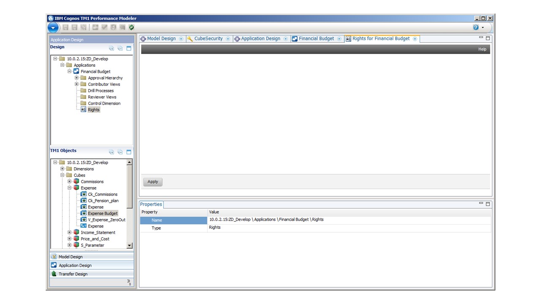Select the Name property row
Screen dimensions: 541x304
(316, 220)
